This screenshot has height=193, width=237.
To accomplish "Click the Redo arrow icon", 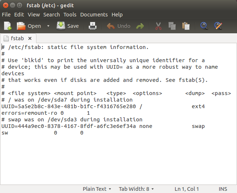I will 140,26.
